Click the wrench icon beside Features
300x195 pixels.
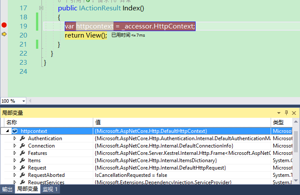coord(22,153)
